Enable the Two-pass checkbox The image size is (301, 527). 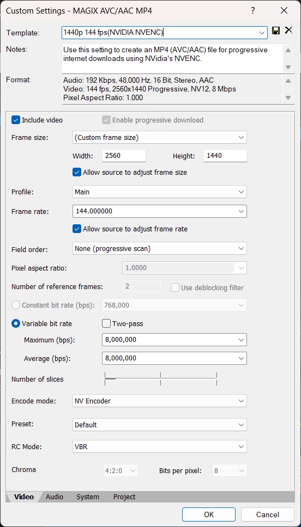pos(106,324)
